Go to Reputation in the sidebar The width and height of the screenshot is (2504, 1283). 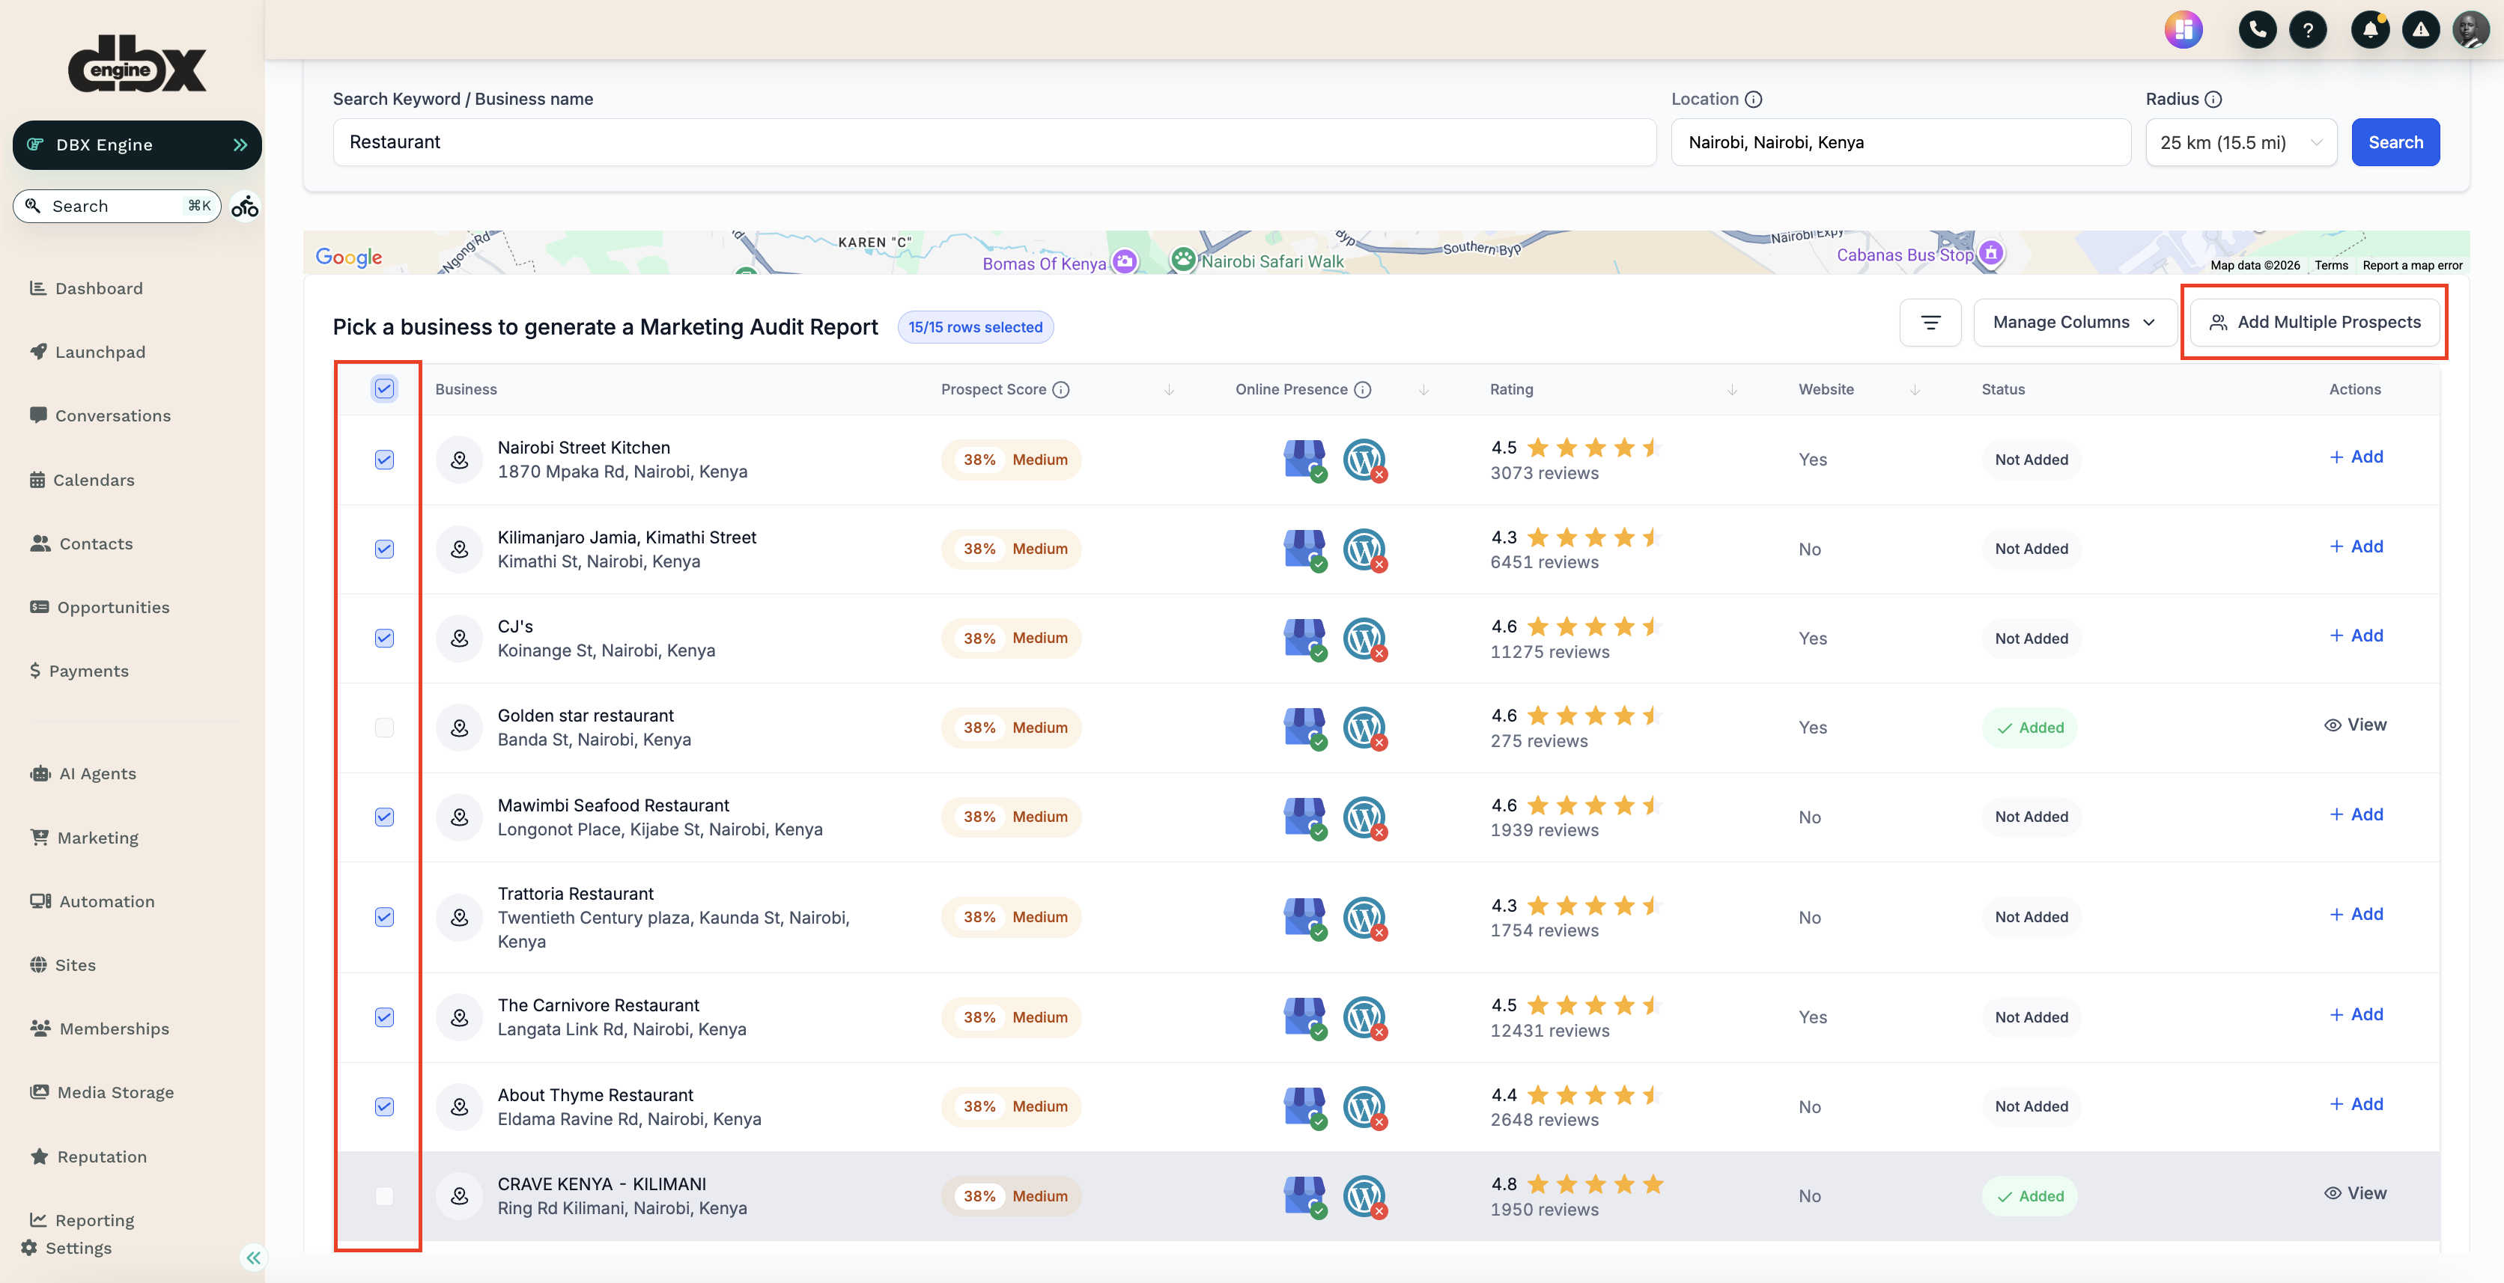(101, 1156)
